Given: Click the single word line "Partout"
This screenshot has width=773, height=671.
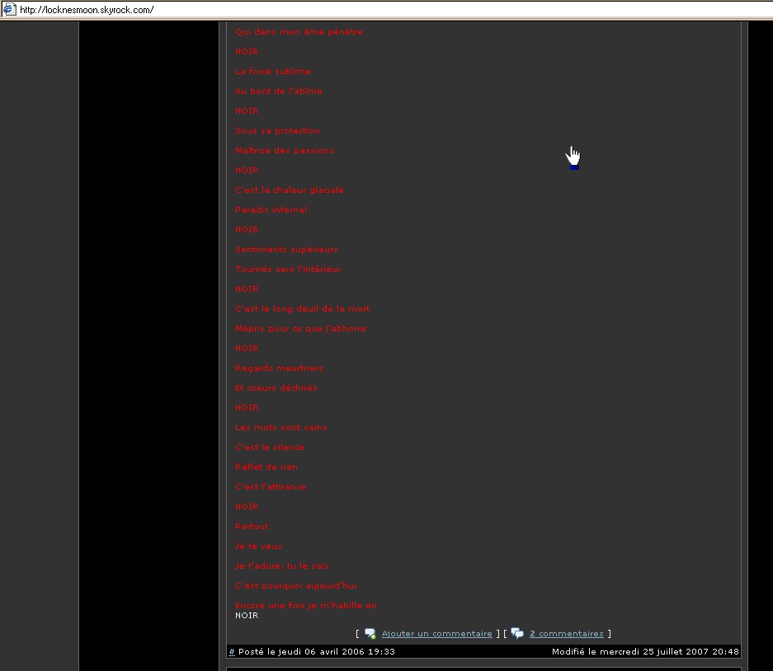Looking at the screenshot, I should point(252,527).
